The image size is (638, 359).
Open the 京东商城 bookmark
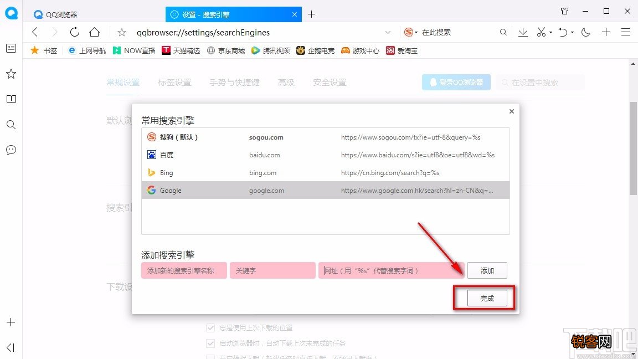(x=226, y=50)
